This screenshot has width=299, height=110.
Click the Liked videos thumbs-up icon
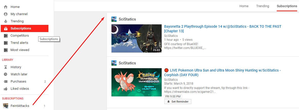(x=6, y=89)
